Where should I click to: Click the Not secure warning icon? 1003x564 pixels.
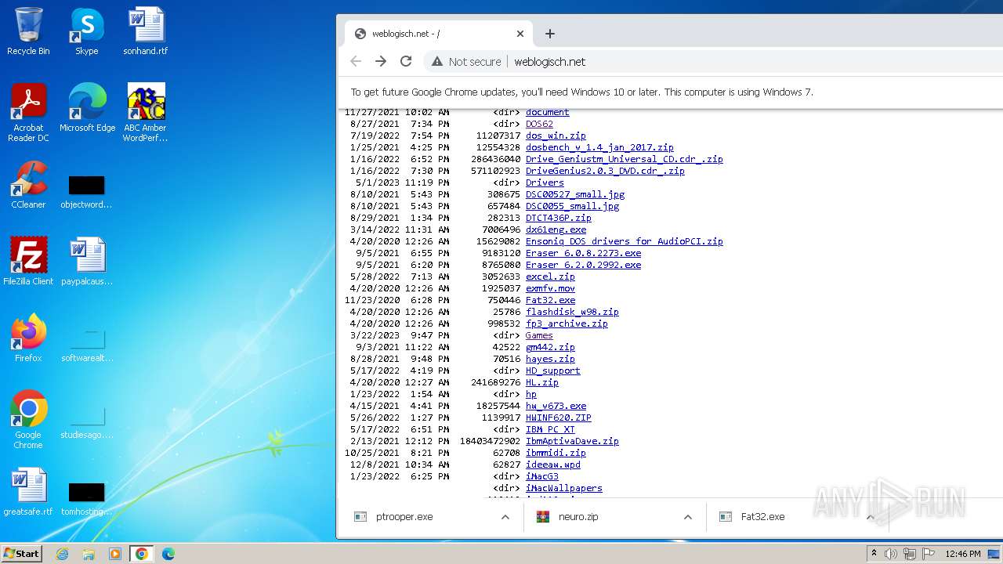coord(437,61)
